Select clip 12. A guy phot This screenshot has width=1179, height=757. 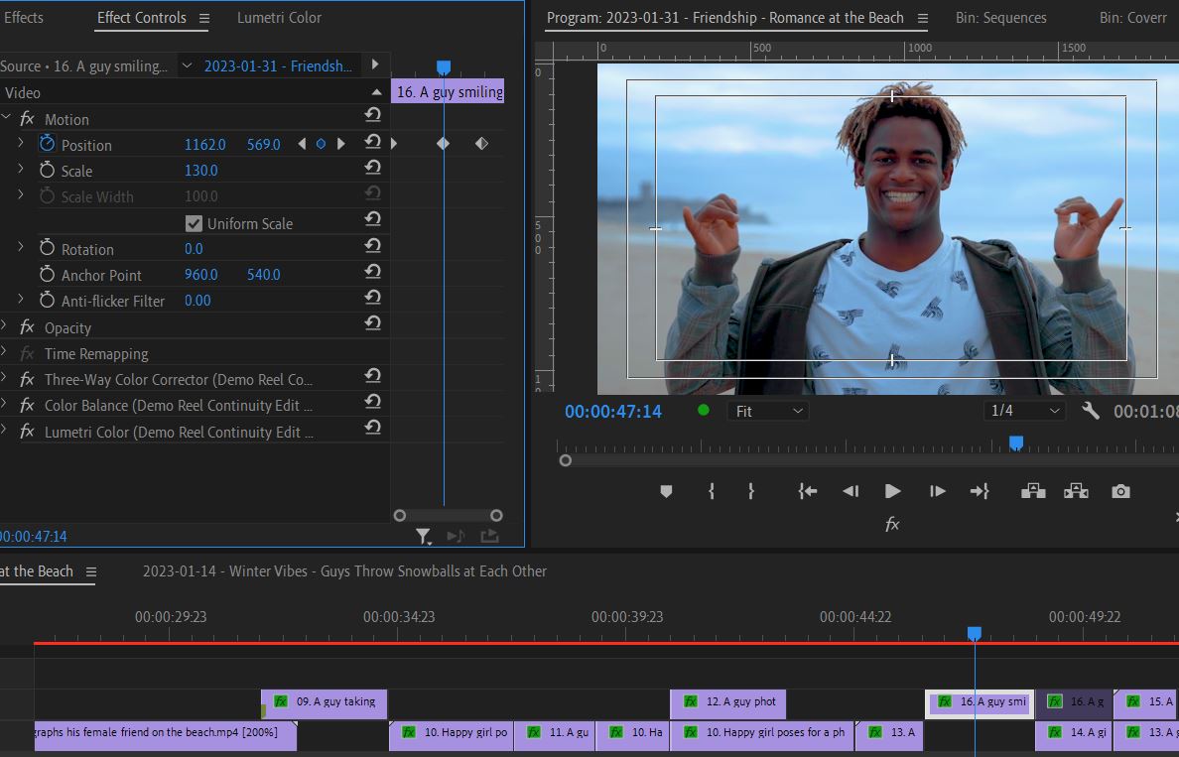click(727, 702)
